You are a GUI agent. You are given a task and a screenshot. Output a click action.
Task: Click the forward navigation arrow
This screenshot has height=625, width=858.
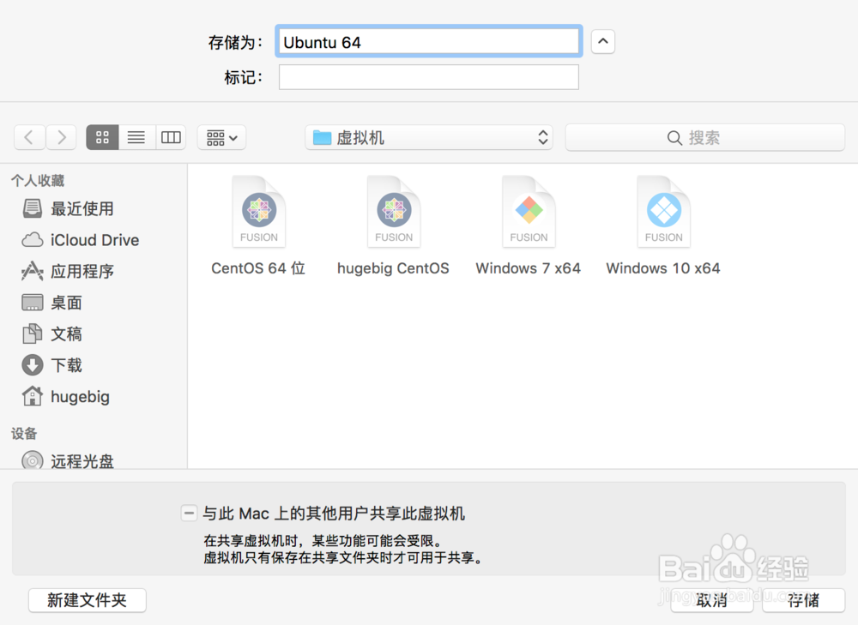click(61, 137)
